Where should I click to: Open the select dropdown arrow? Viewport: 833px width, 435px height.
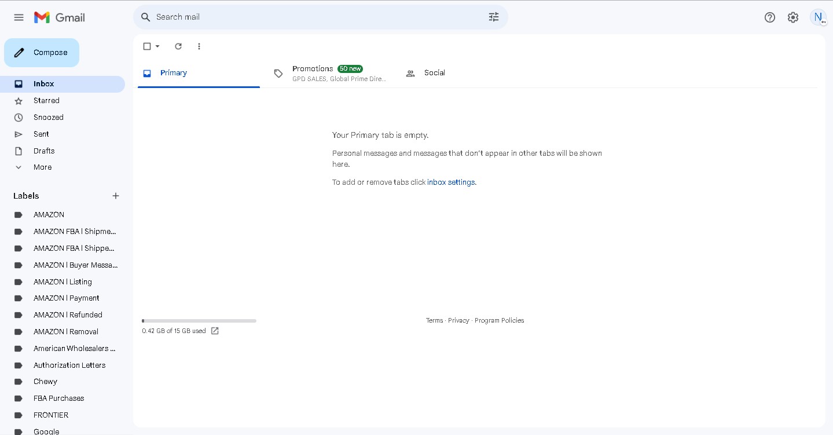[x=157, y=46]
